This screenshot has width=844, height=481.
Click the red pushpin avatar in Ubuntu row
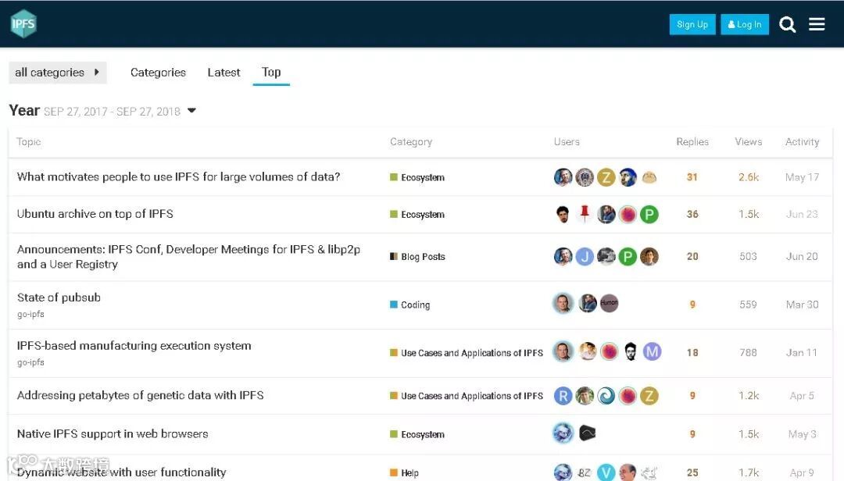(585, 214)
